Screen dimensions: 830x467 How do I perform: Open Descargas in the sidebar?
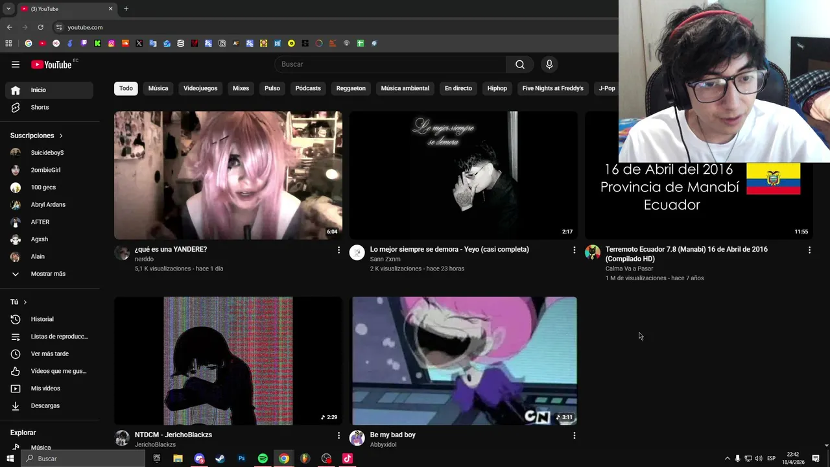pyautogui.click(x=49, y=405)
